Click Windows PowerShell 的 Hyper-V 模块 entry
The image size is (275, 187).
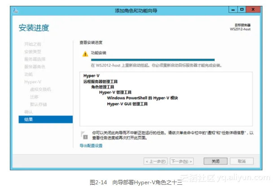click(142, 98)
